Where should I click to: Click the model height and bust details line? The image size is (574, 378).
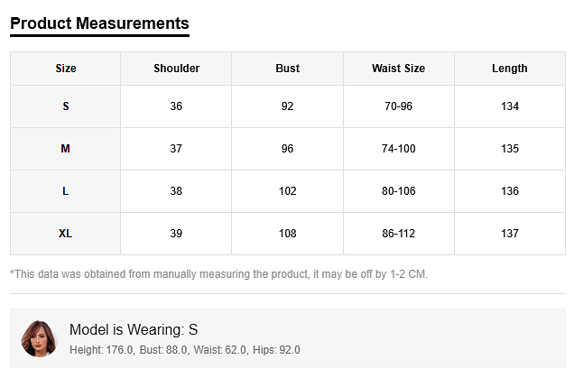tap(184, 350)
